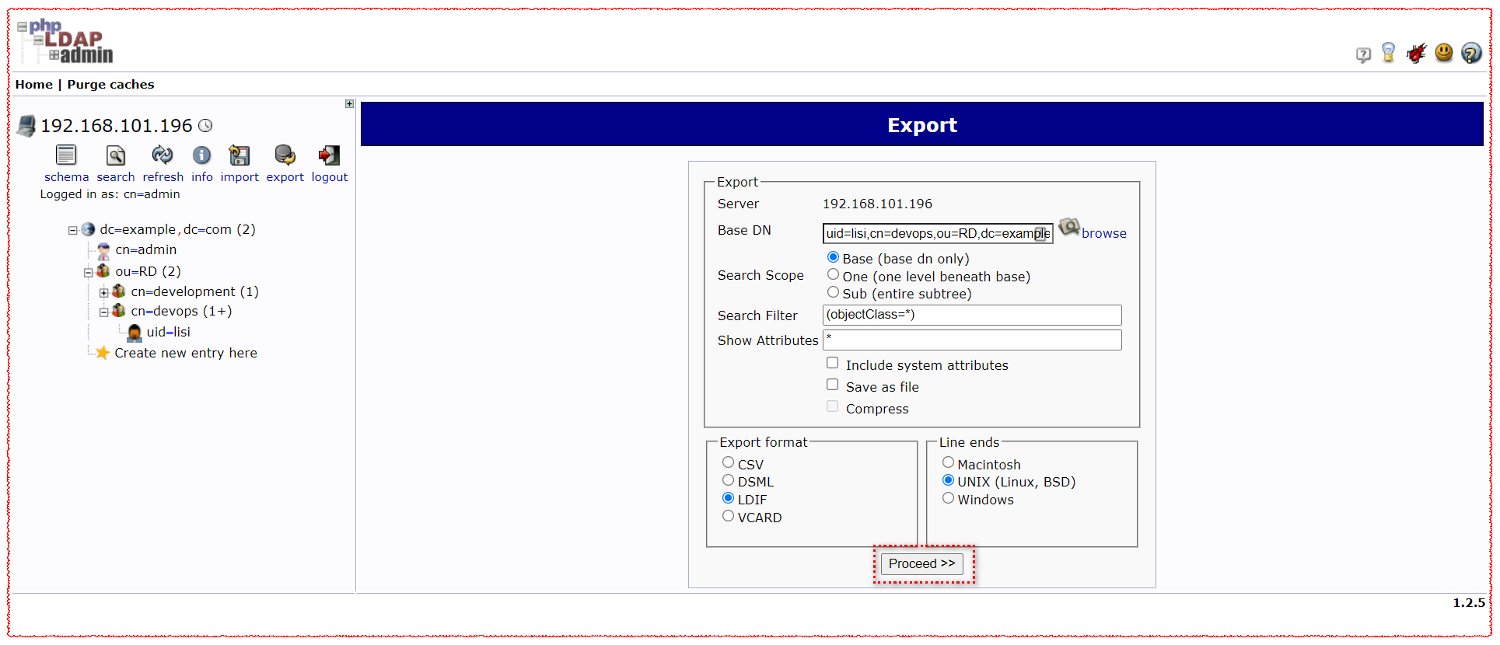
Task: Expand the cn=development tree node
Action: (x=103, y=293)
